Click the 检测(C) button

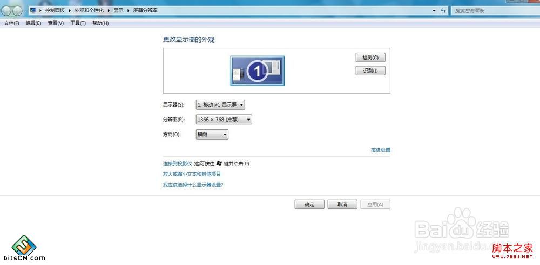370,58
